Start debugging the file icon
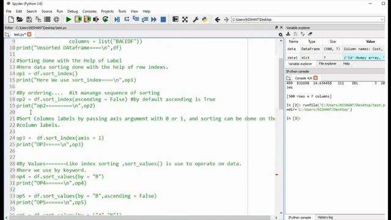 click(117, 20)
